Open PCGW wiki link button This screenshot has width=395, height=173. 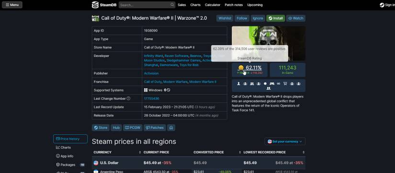pos(133,127)
